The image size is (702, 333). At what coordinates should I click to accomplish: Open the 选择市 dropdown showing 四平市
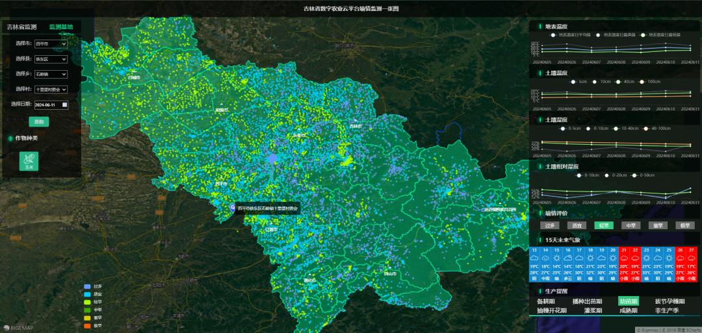point(51,43)
